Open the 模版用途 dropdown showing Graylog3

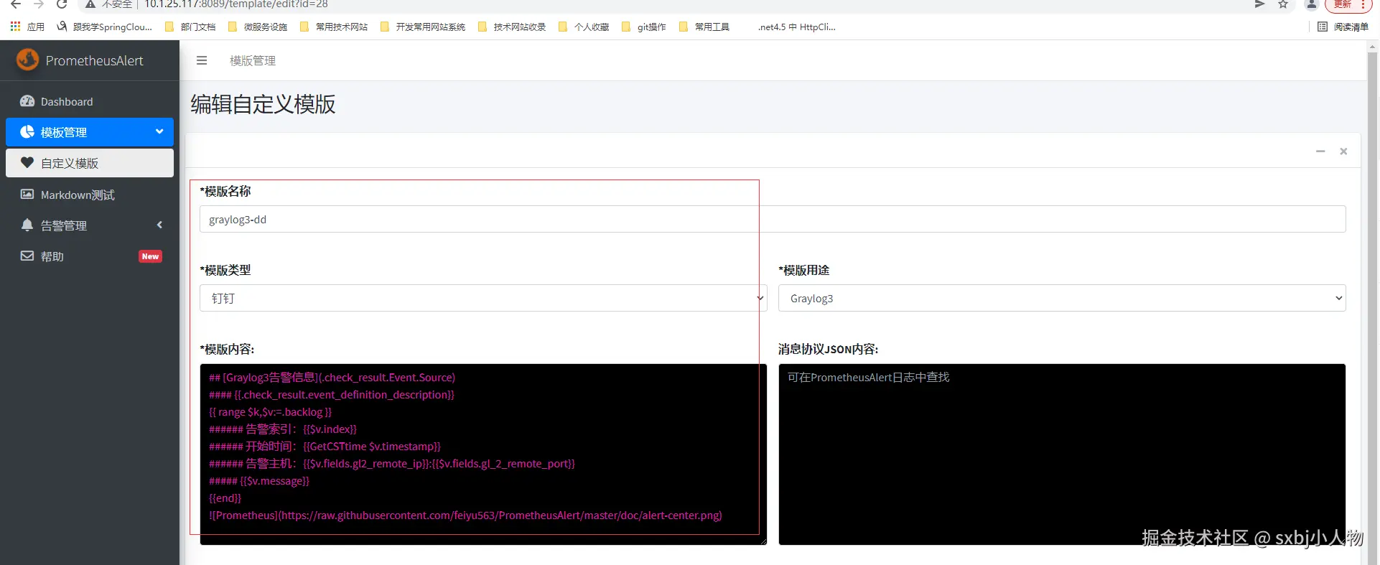1062,298
